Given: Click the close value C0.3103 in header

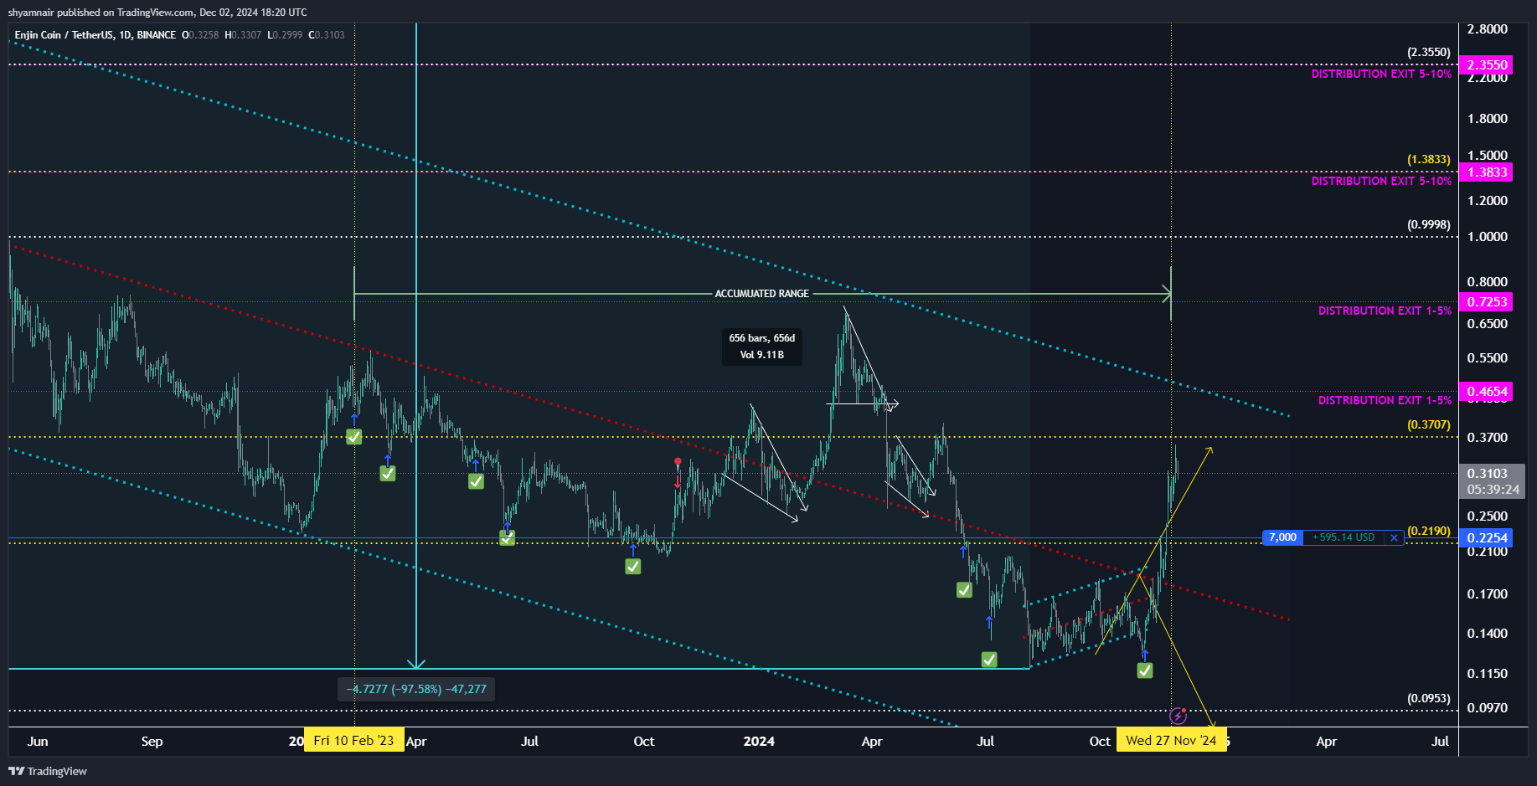Looking at the screenshot, I should point(327,35).
